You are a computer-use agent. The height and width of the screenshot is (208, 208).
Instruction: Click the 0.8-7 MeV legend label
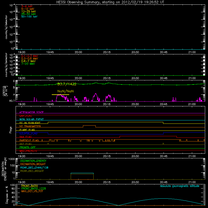coord(29,61)
